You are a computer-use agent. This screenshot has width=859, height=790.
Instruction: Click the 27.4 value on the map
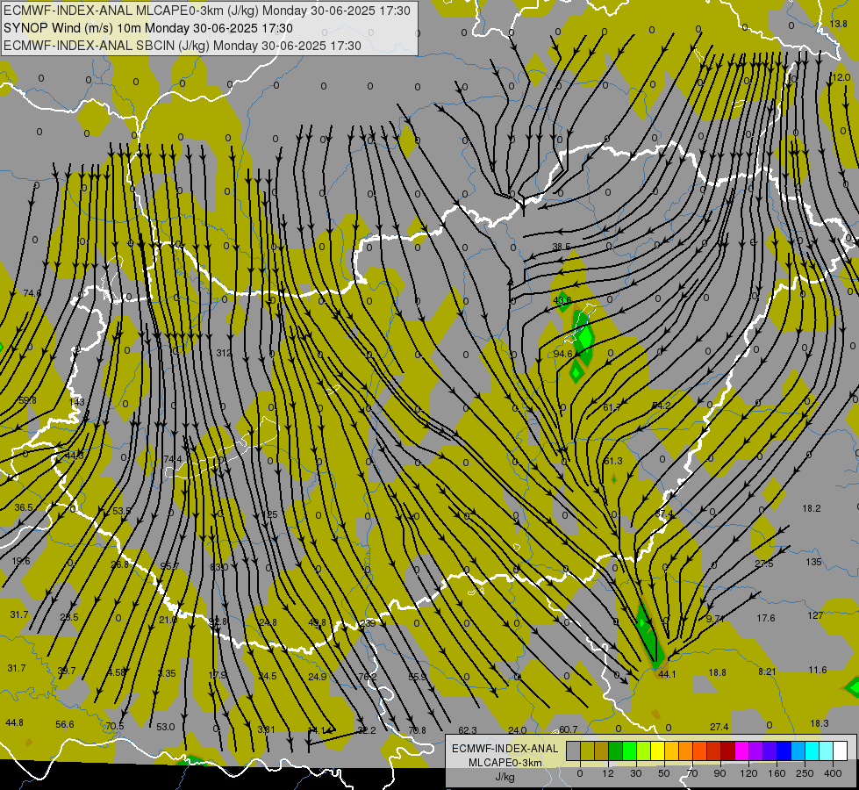tap(719, 727)
